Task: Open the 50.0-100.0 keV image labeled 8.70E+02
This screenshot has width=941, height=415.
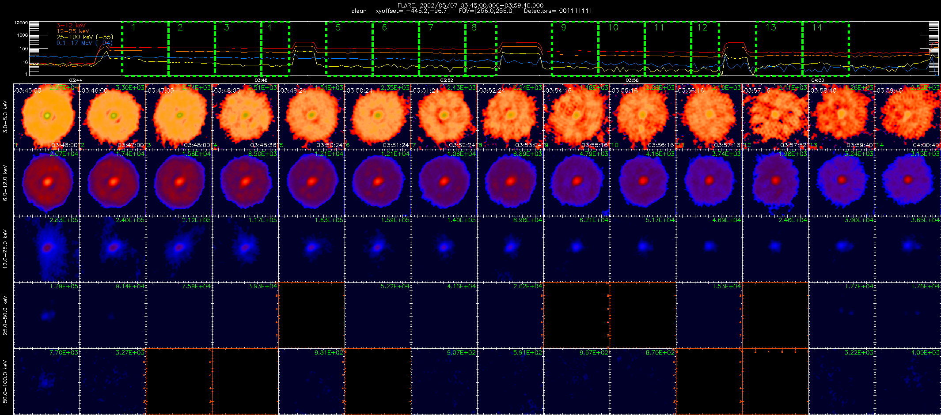Action: 643,381
